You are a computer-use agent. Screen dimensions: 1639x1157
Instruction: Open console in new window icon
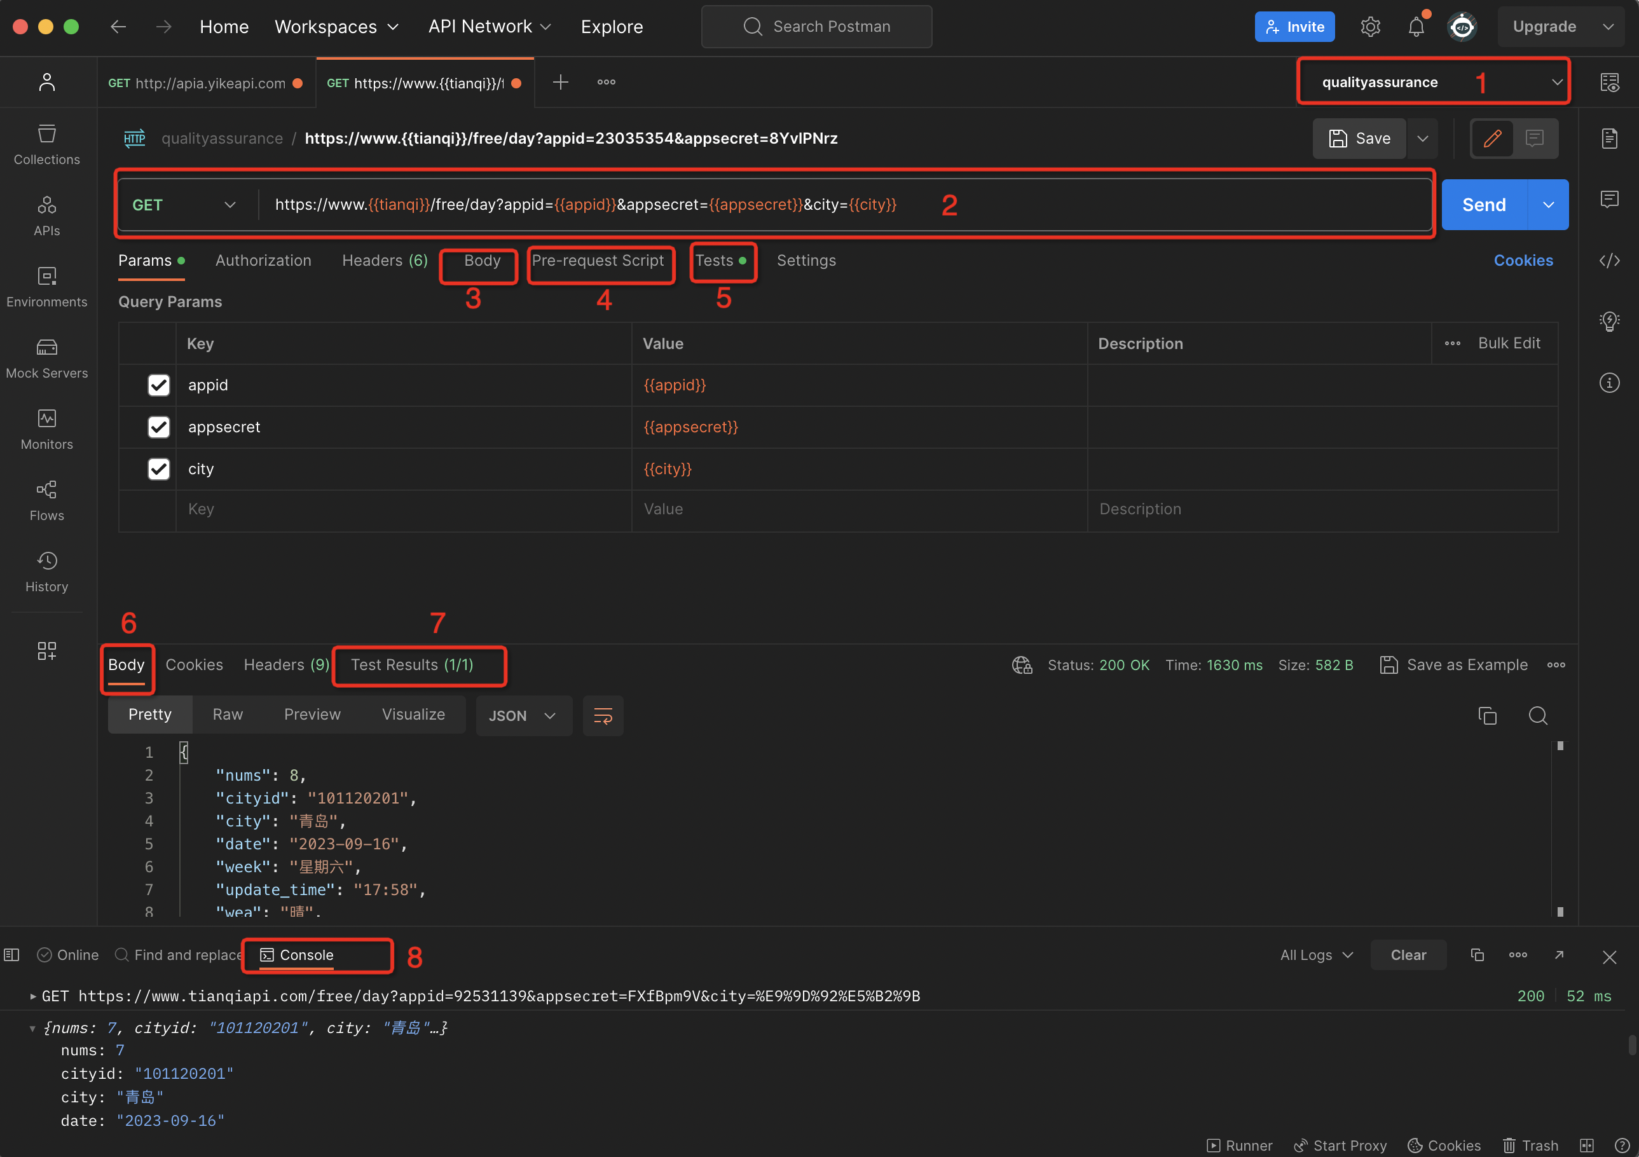tap(1559, 955)
